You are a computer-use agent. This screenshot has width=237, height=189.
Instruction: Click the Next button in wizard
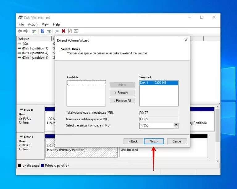point(154,141)
